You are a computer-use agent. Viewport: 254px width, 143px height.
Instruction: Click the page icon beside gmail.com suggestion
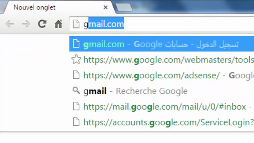pos(76,44)
